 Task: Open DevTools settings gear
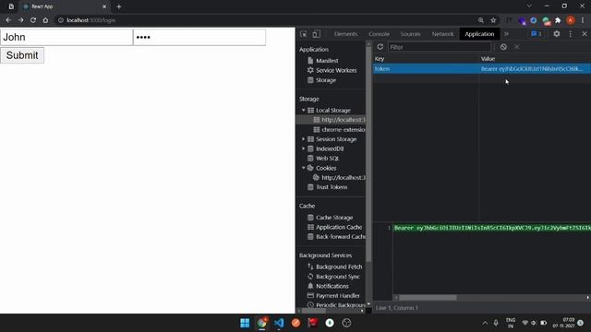coord(556,34)
